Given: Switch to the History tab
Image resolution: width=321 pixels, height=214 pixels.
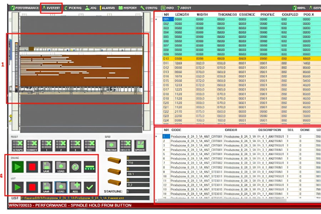Looking at the screenshot, I should click(x=128, y=8).
